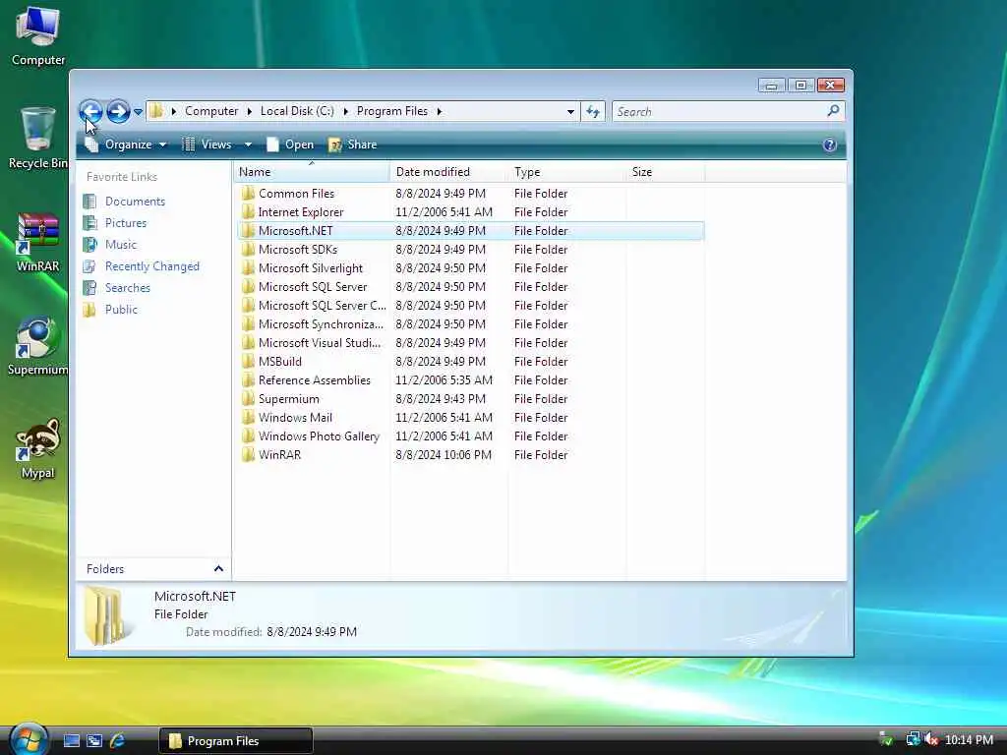The width and height of the screenshot is (1007, 755).
Task: Click Switch between windows Quick Launch icon
Action: pyautogui.click(x=94, y=741)
